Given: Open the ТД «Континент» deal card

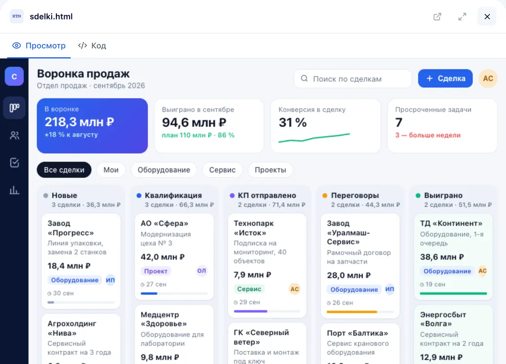Looking at the screenshot, I should [453, 256].
